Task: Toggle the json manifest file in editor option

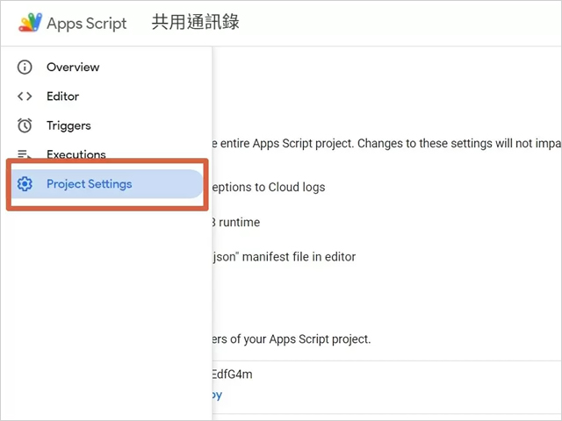Action: tap(284, 257)
